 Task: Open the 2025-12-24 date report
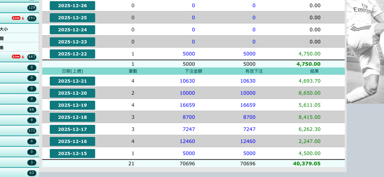coord(72,30)
